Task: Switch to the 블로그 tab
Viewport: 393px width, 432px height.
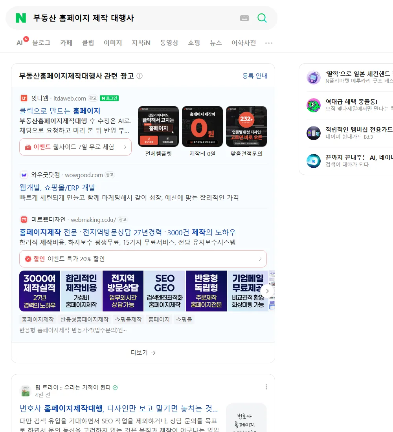Action: click(x=41, y=43)
